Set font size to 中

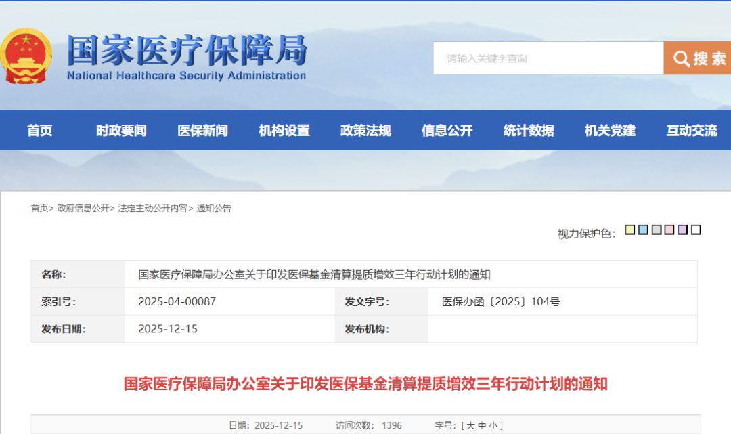[x=482, y=426]
